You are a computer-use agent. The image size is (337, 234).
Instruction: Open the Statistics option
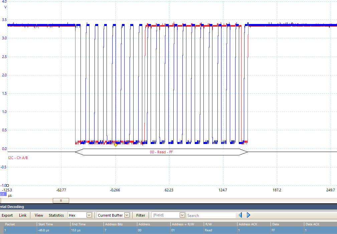56,215
